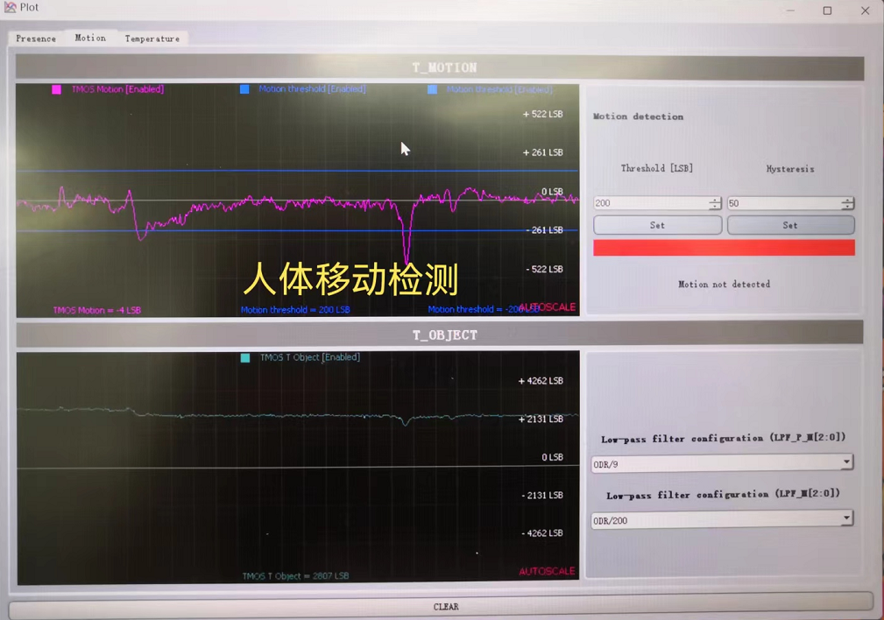Select the Motion tab

[90, 38]
